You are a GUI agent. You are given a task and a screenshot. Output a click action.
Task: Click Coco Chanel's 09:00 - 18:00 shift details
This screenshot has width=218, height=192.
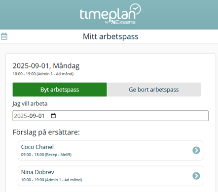point(46,155)
